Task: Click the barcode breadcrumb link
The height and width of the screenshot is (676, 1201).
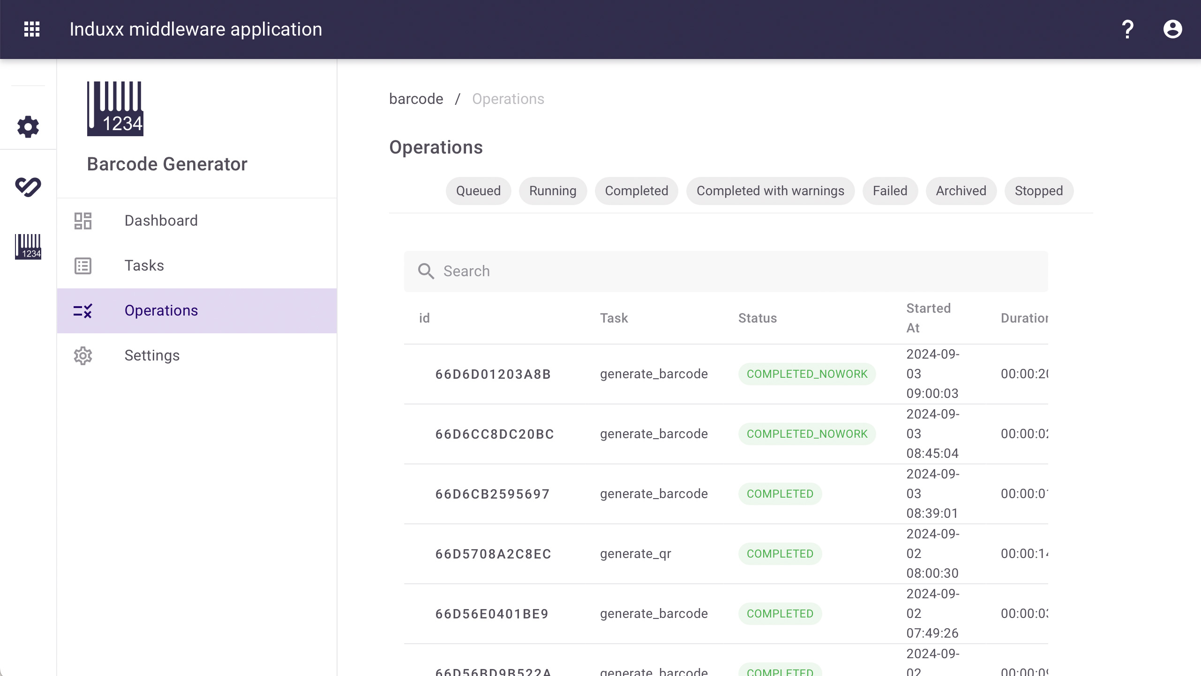Action: coord(416,99)
